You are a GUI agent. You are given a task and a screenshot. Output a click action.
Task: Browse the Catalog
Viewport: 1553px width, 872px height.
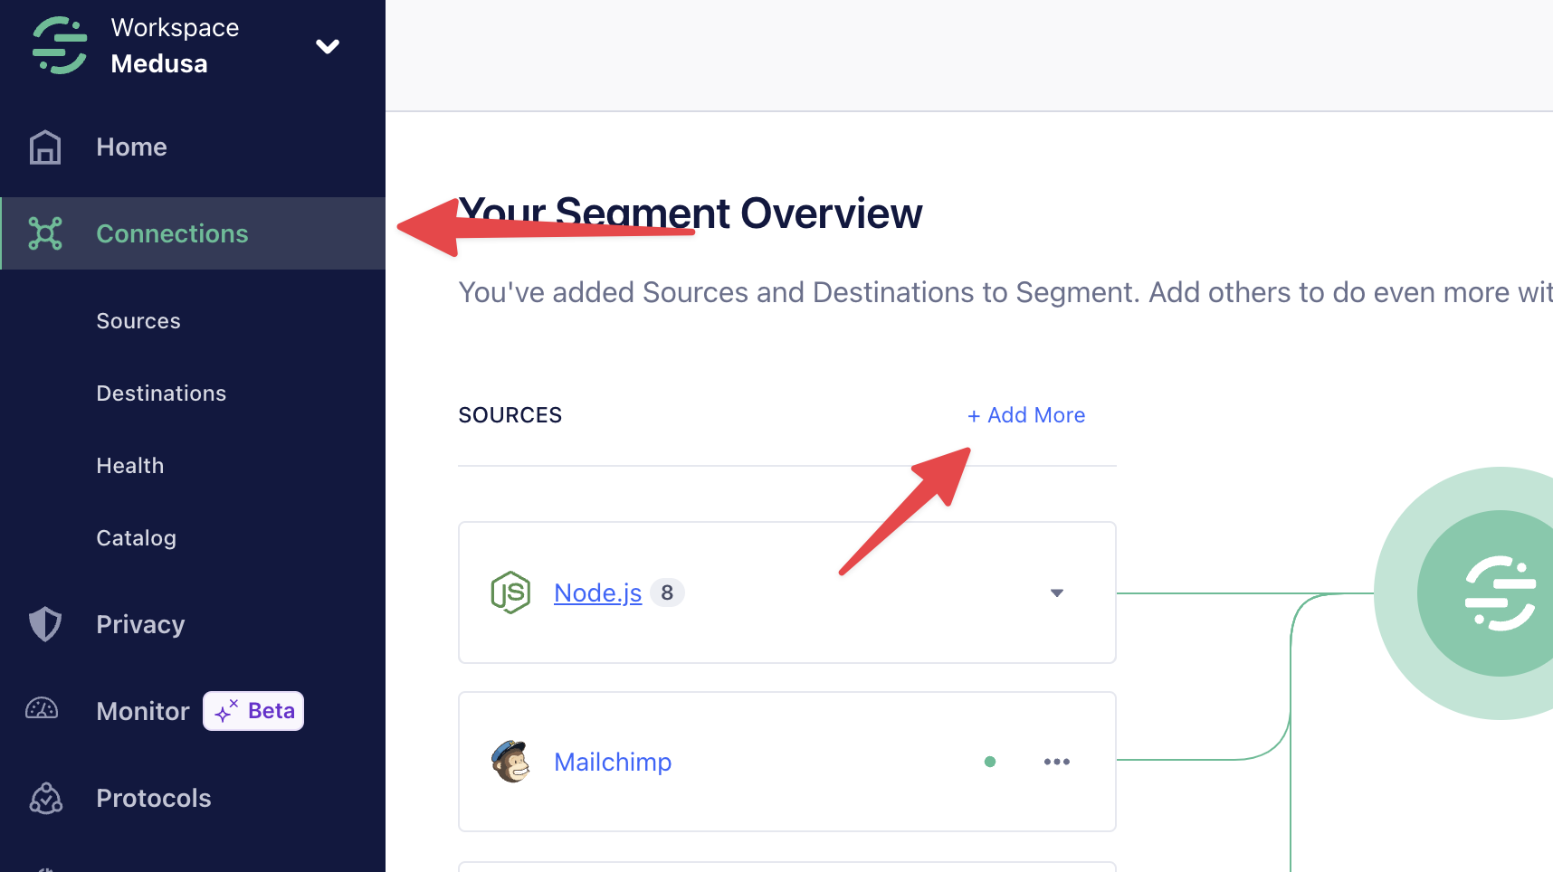click(136, 537)
